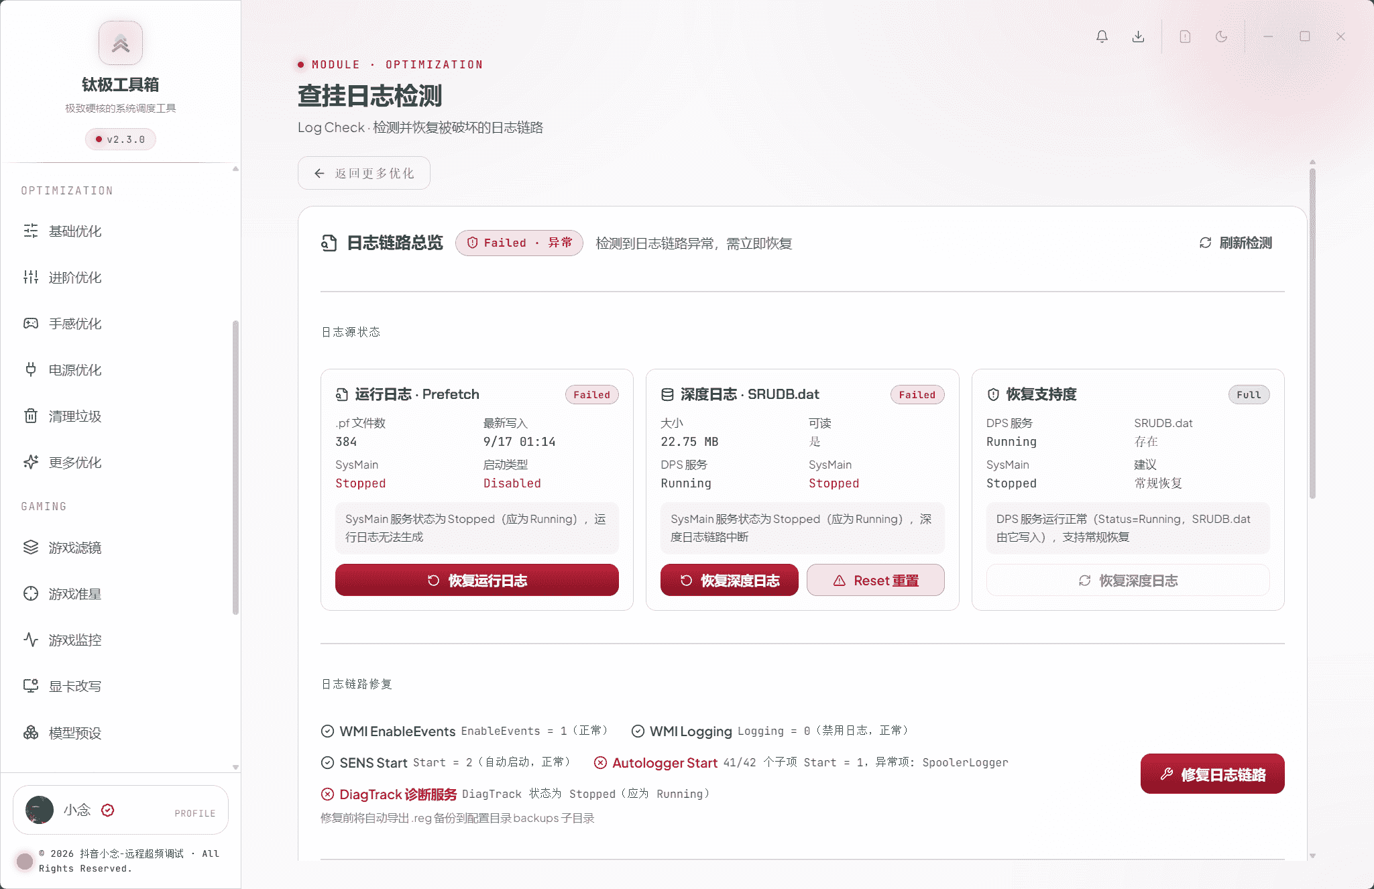Click the shield icon beside 恢复支持度

pos(993,394)
